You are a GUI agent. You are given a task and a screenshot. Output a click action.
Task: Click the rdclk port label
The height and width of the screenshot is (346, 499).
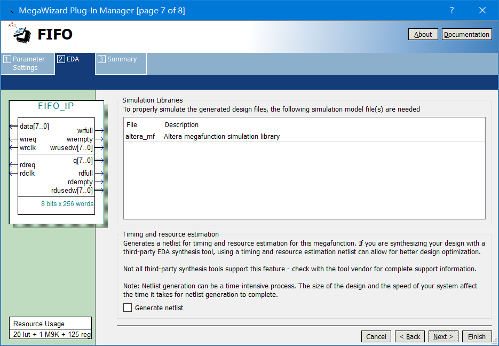tap(27, 174)
